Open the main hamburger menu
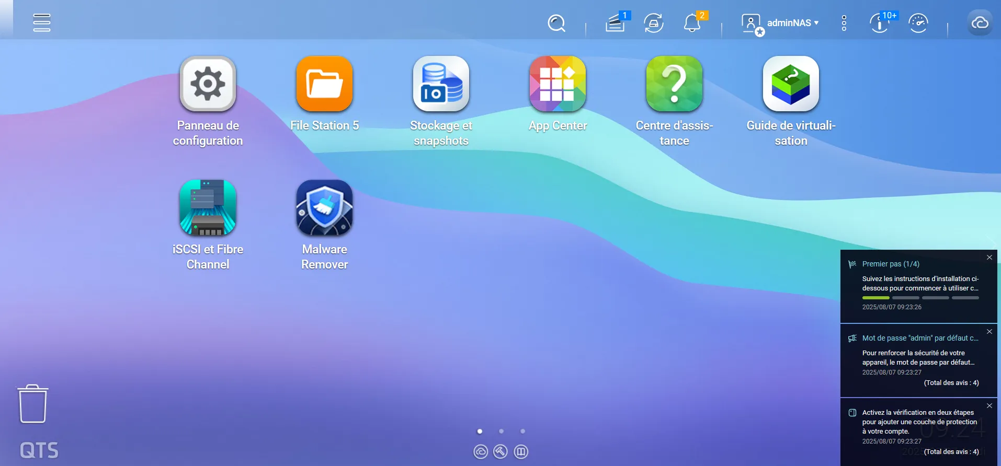 point(42,22)
